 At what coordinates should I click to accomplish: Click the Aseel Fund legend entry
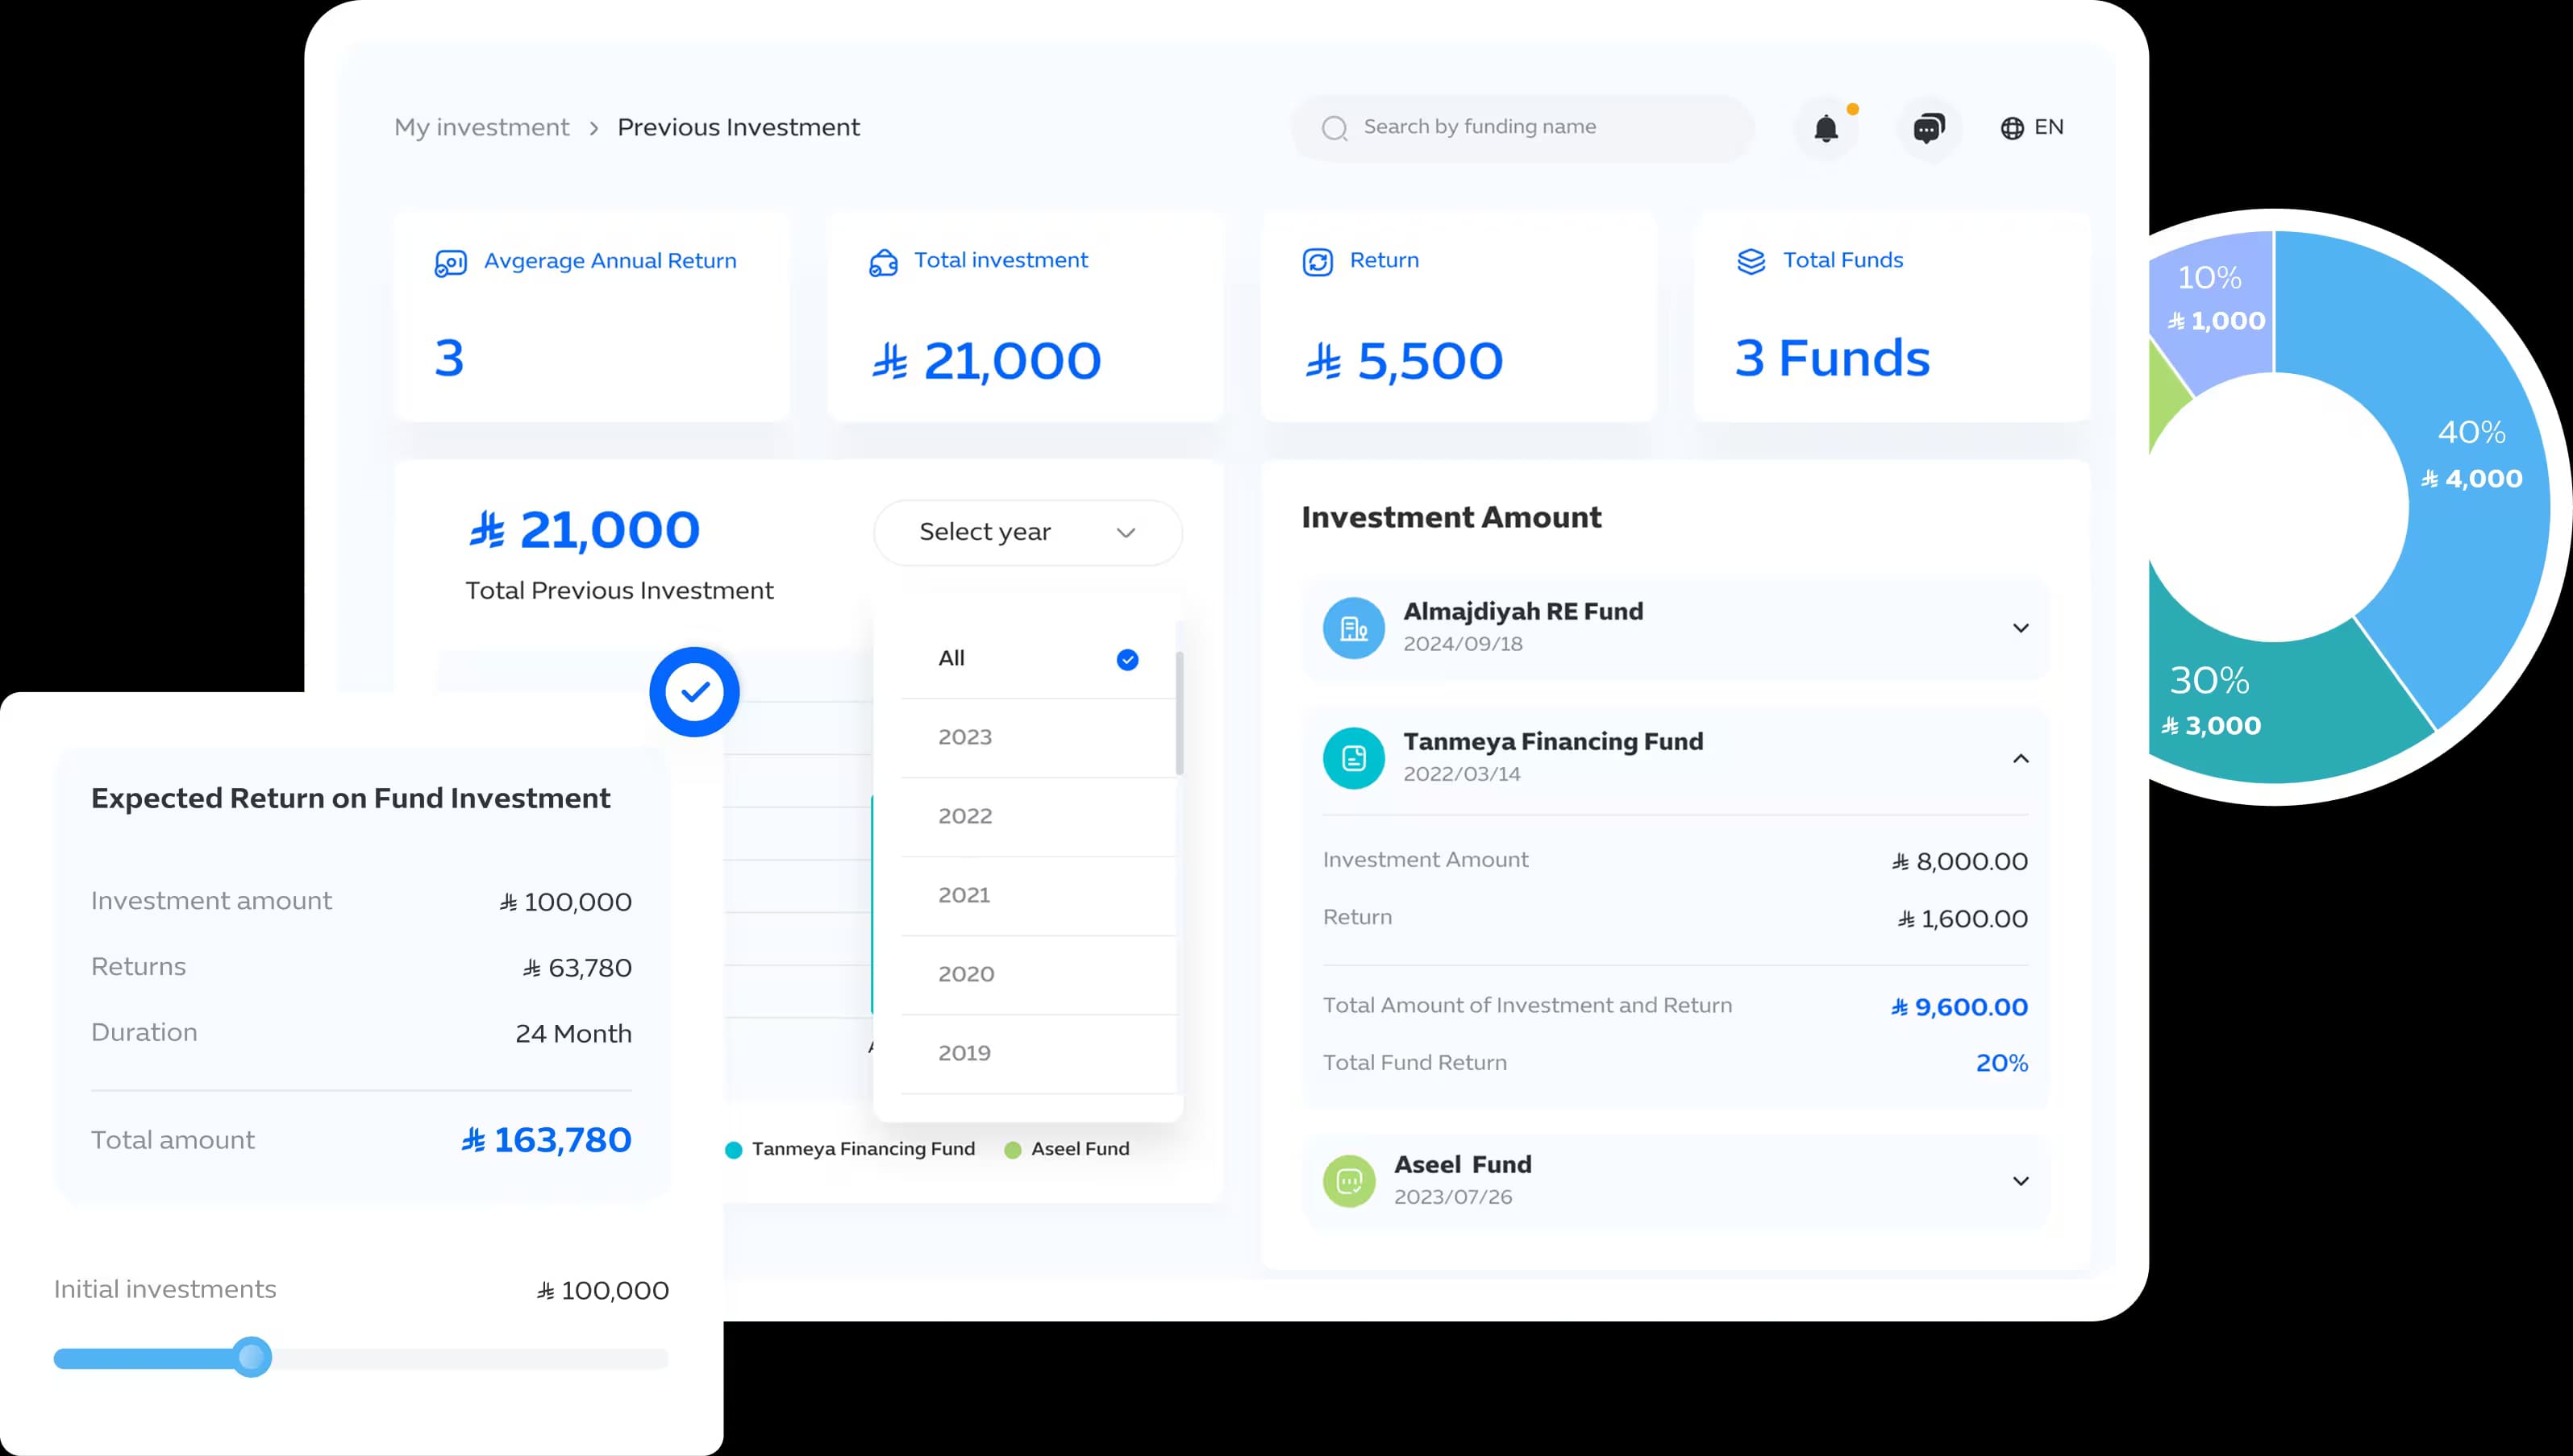pos(1067,1149)
